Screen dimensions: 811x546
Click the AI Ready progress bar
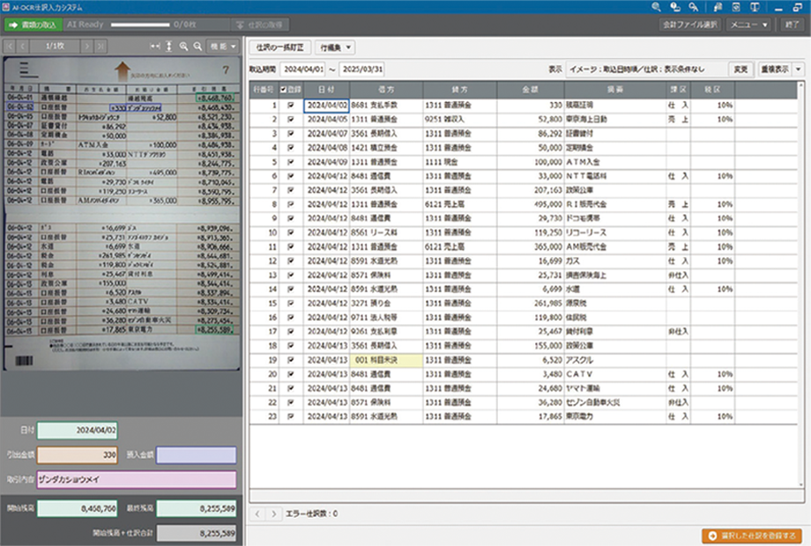click(140, 25)
